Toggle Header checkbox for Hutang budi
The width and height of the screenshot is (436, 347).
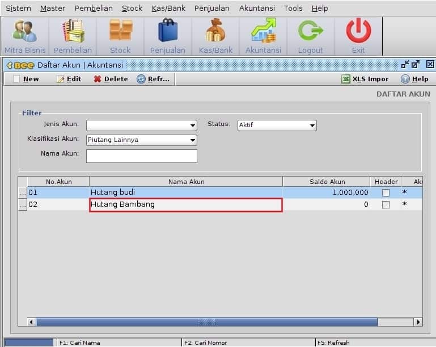tap(386, 193)
